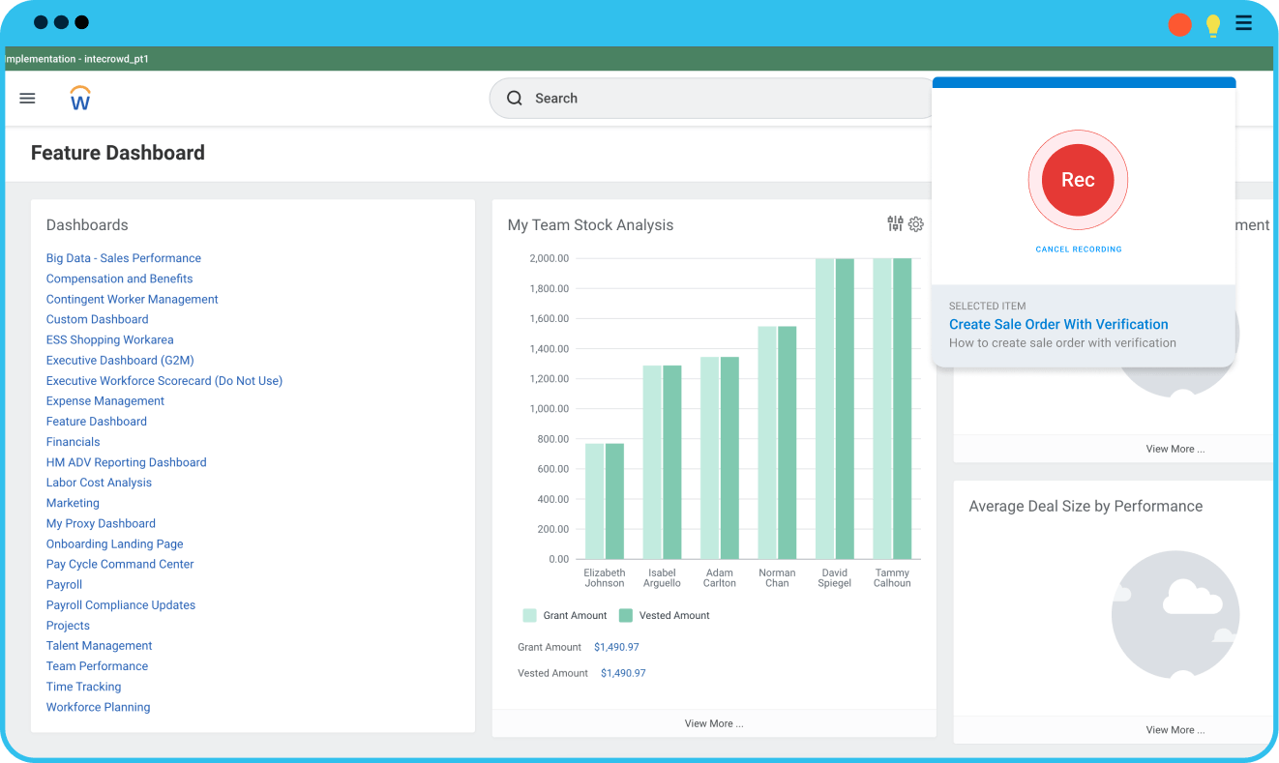
Task: Click the implementation tenant banner text
Action: [x=77, y=59]
